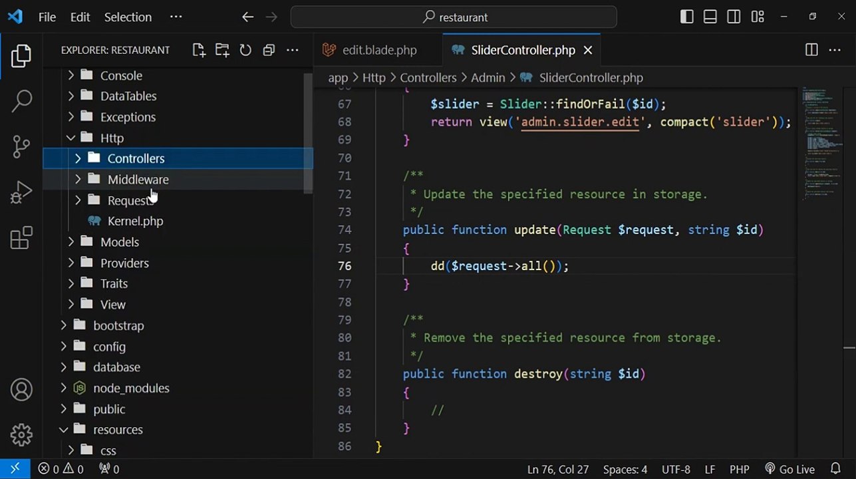The height and width of the screenshot is (479, 856).
Task: Open the Explorer view in activity bar
Action: point(21,56)
